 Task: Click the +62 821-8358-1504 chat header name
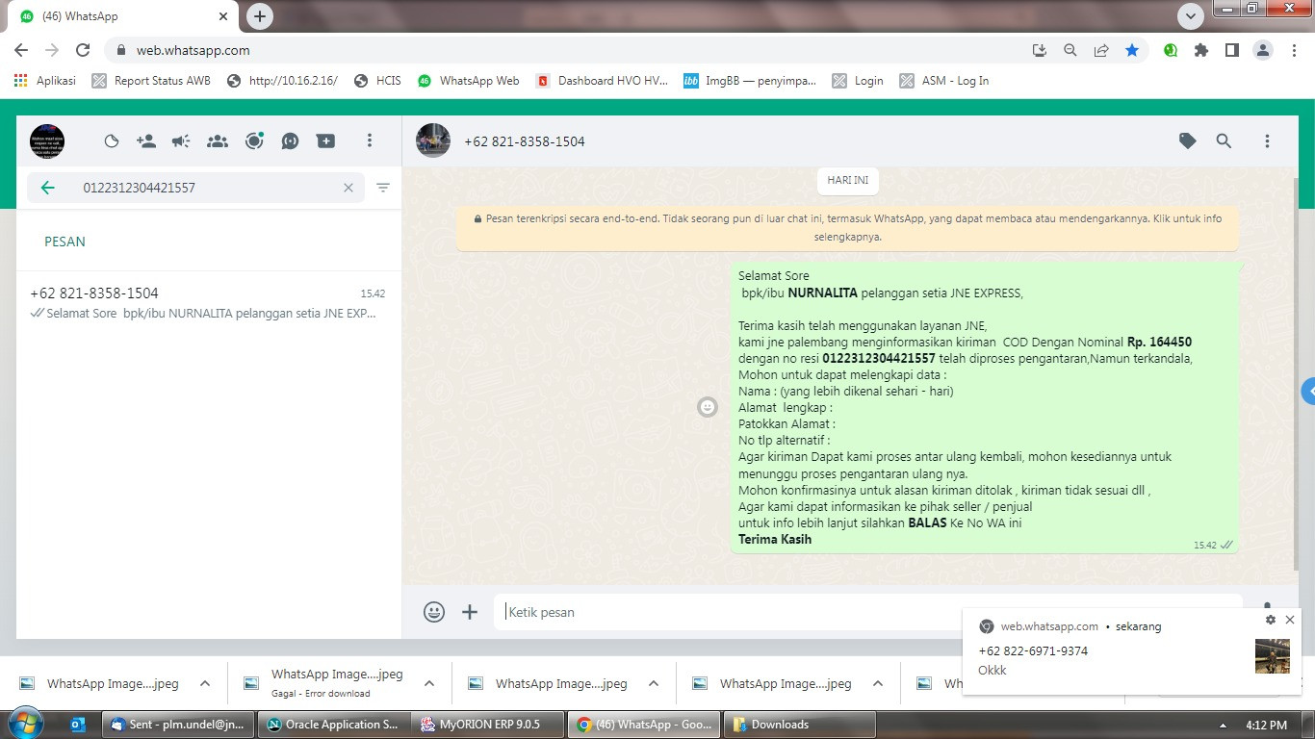525,141
